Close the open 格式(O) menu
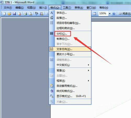The image size is (131, 118). 55,8
